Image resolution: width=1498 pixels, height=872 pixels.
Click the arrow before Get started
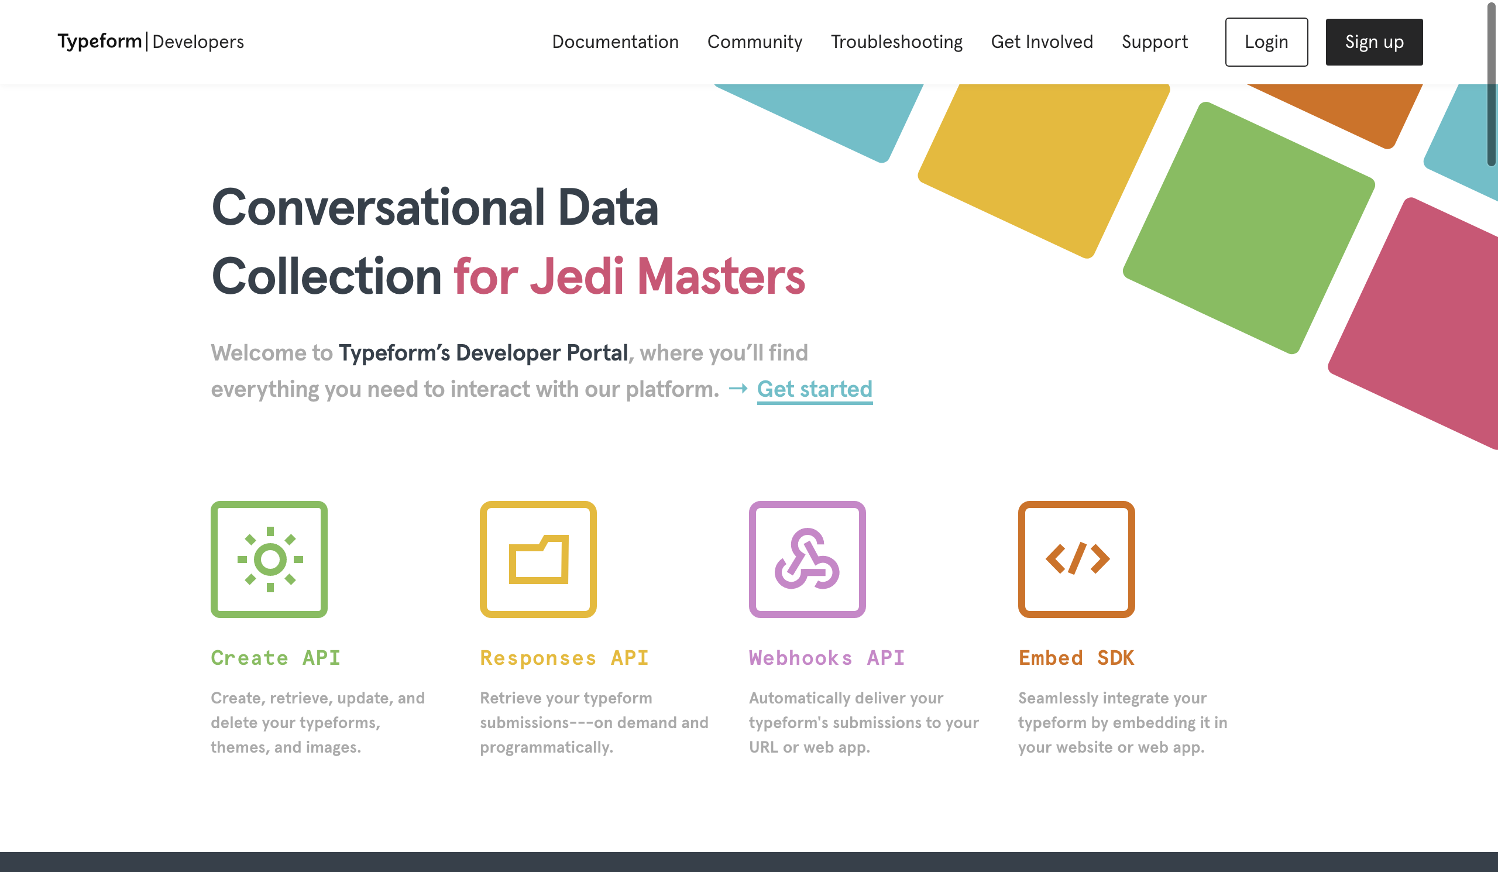coord(738,389)
